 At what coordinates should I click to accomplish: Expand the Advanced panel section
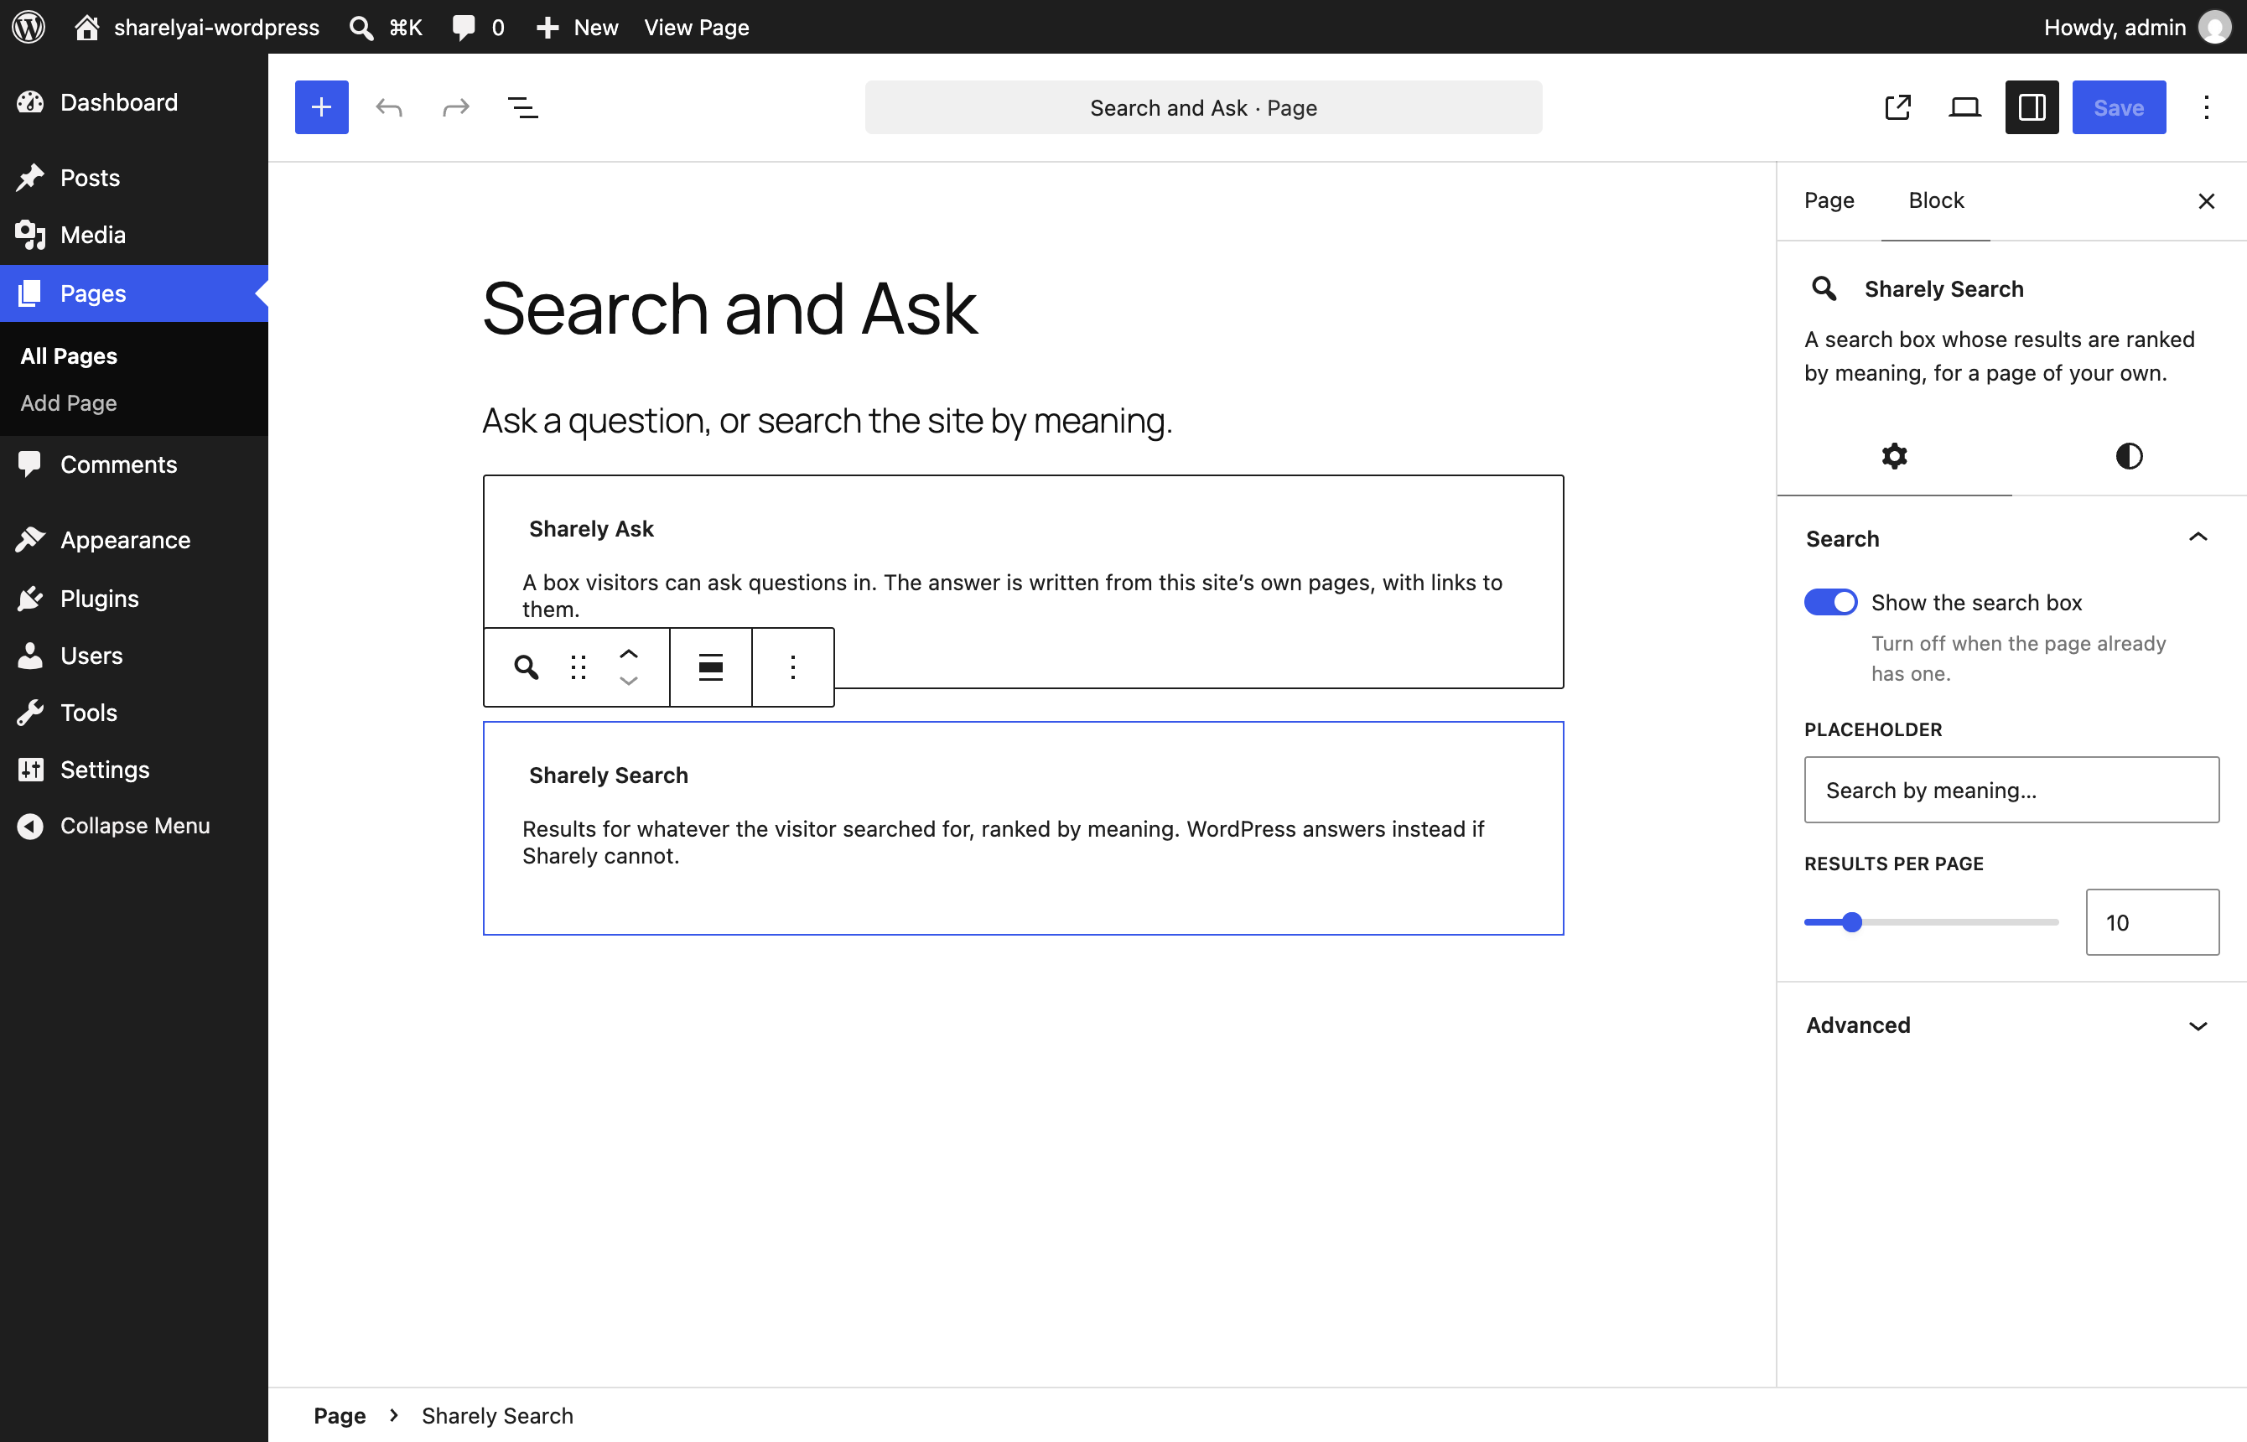pyautogui.click(x=2011, y=1024)
